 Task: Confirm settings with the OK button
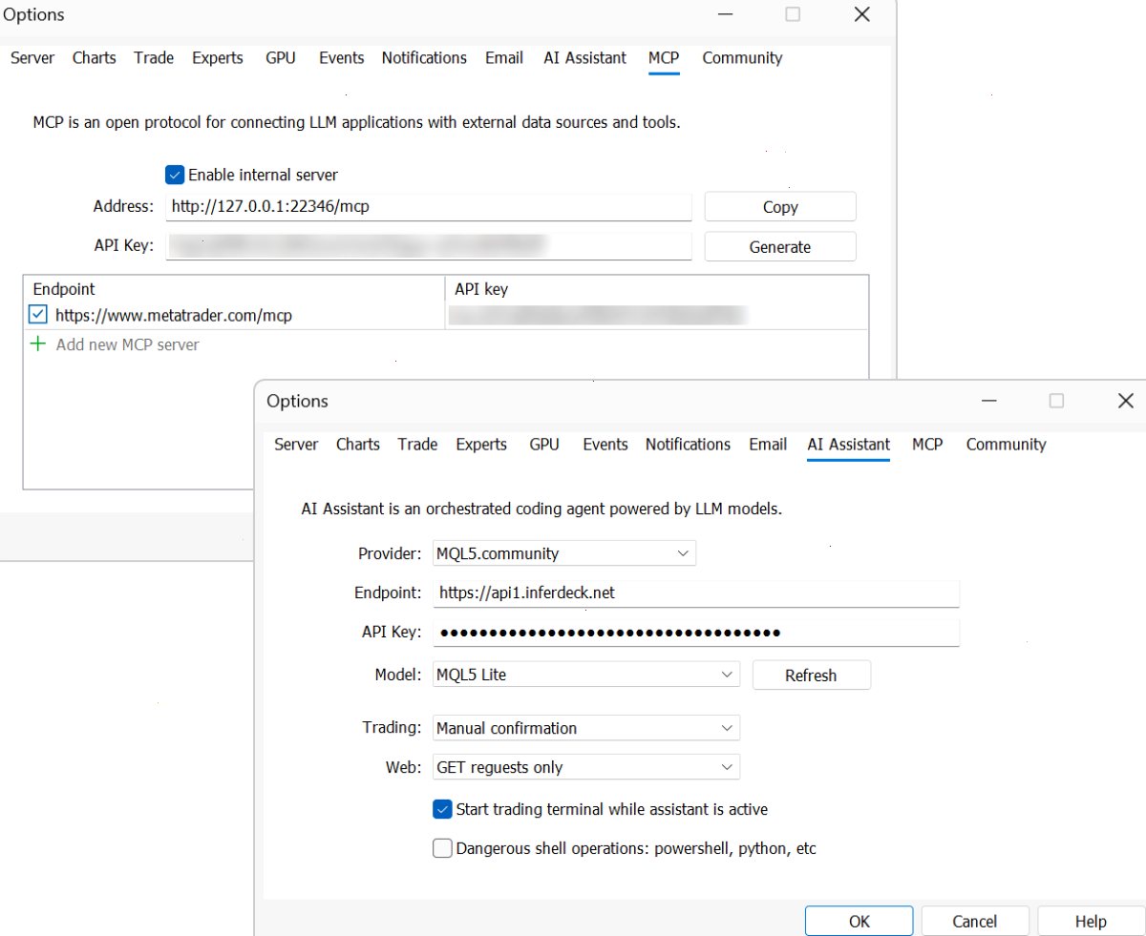click(x=859, y=922)
